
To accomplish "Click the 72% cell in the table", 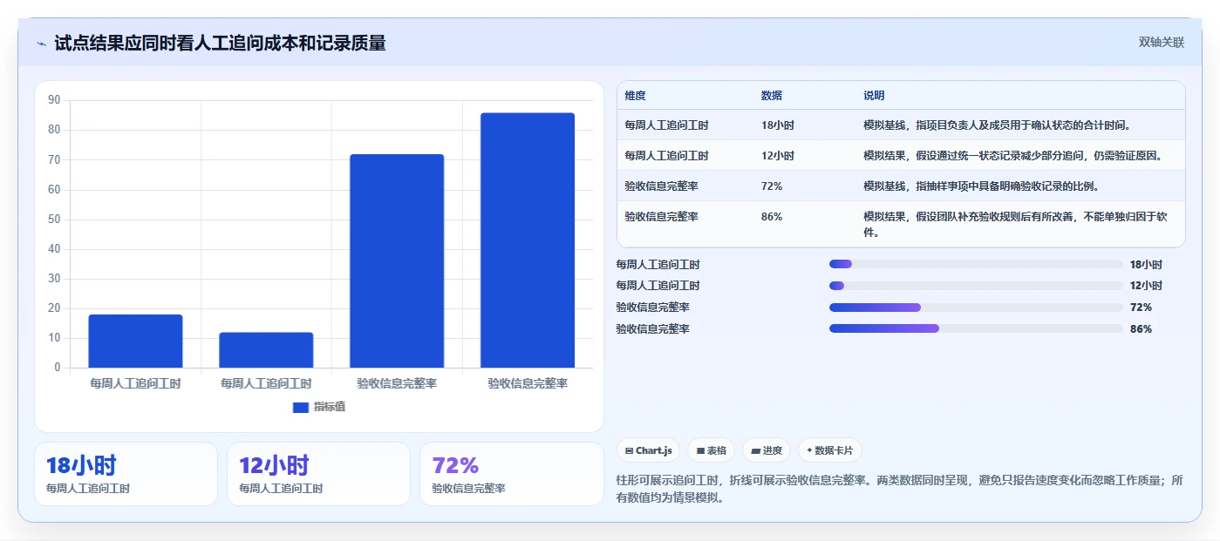I will [x=772, y=186].
